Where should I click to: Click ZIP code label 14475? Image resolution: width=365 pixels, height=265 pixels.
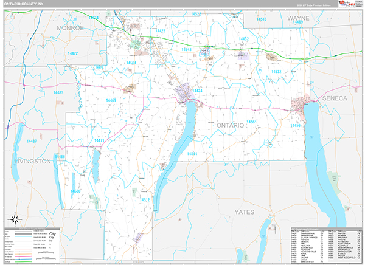tap(99, 67)
